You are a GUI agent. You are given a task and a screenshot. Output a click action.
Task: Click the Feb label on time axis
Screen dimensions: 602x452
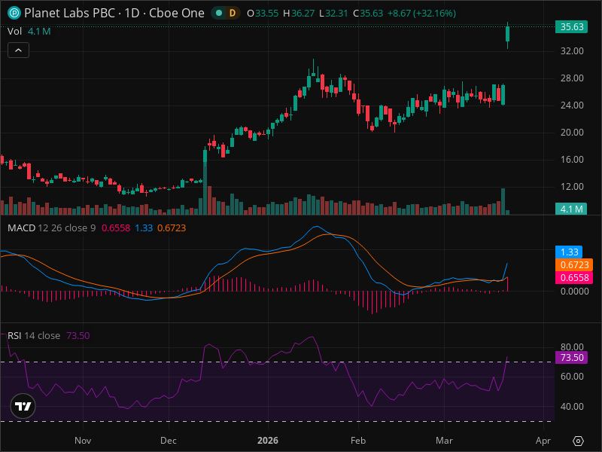[358, 441]
